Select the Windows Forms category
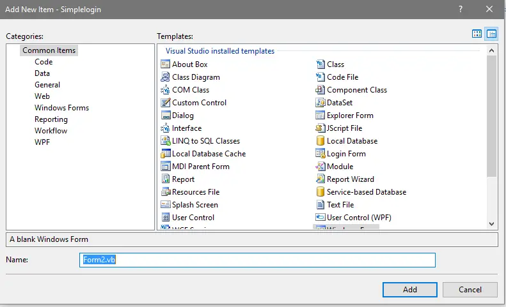506x307 pixels. [x=61, y=108]
